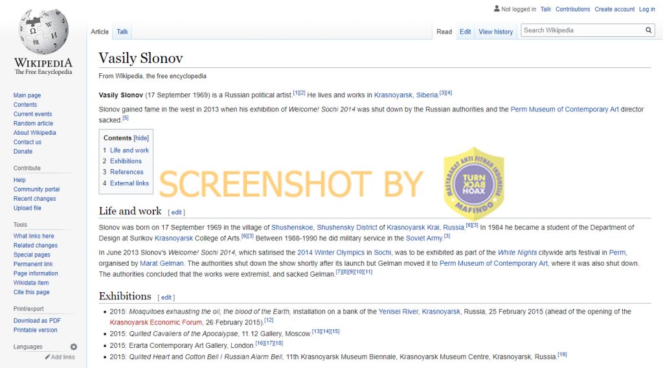This screenshot has height=368, width=663.
Task: Edit the Exhibitions section
Action: click(x=166, y=297)
